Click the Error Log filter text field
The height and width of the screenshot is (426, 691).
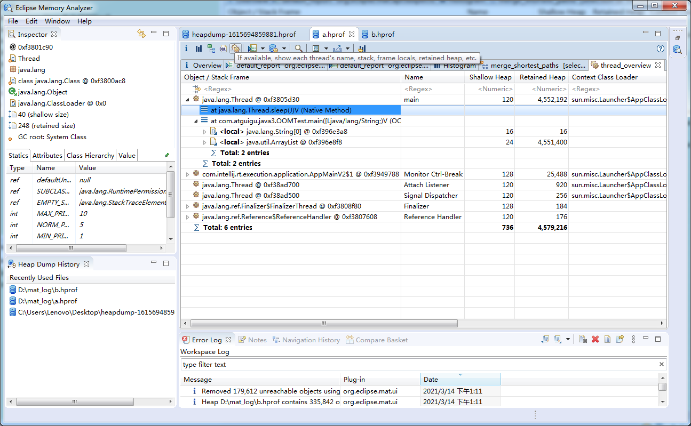424,365
